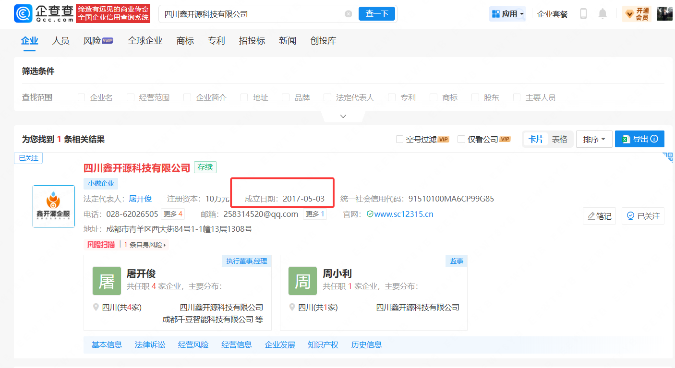Image resolution: width=675 pixels, height=368 pixels.
Task: Open the 应用 dropdown
Action: click(507, 14)
